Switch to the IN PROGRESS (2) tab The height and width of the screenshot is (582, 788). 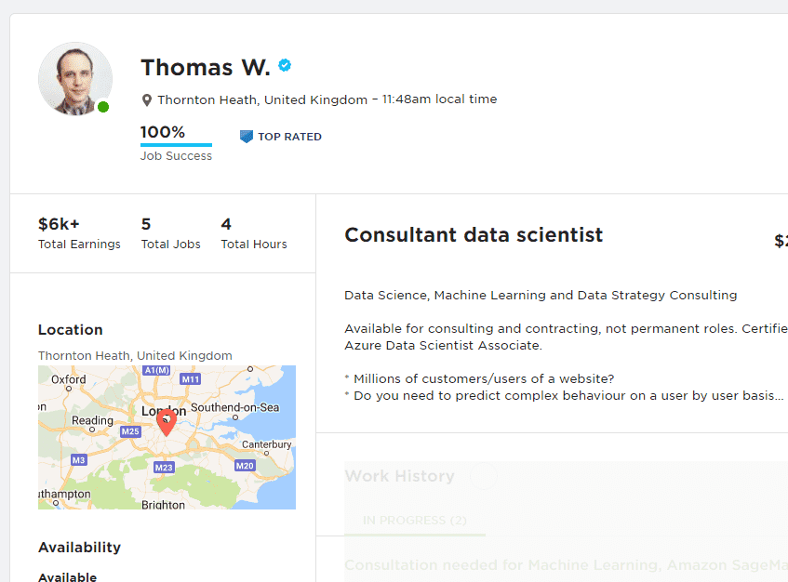416,520
